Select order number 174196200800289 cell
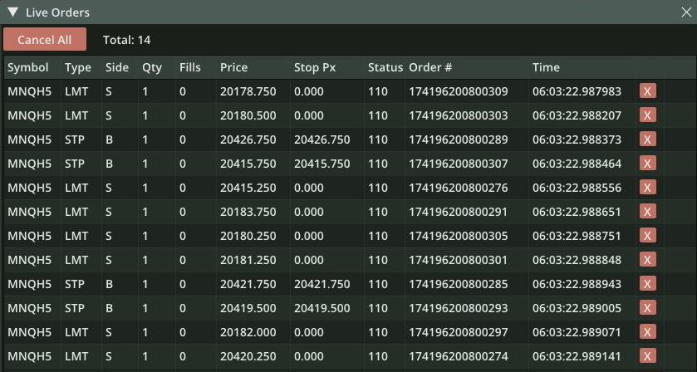This screenshot has width=697, height=372. [459, 139]
